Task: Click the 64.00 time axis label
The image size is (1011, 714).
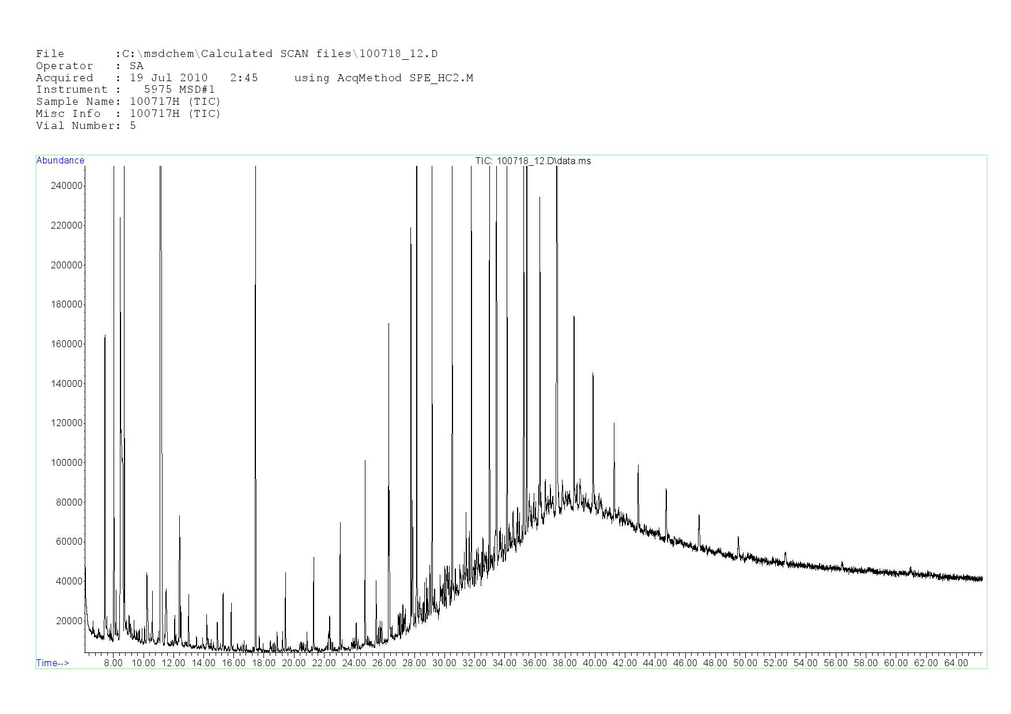Action: click(956, 663)
